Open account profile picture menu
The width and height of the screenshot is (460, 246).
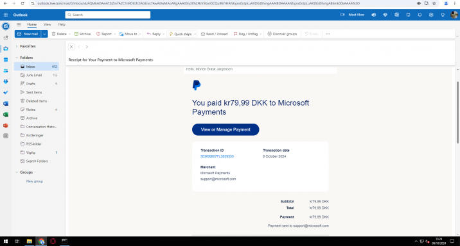(454, 15)
